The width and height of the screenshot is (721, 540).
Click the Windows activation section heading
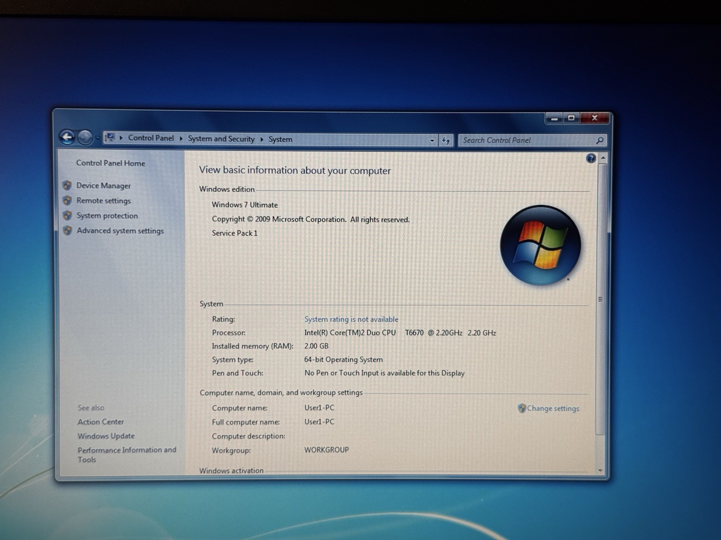[231, 470]
